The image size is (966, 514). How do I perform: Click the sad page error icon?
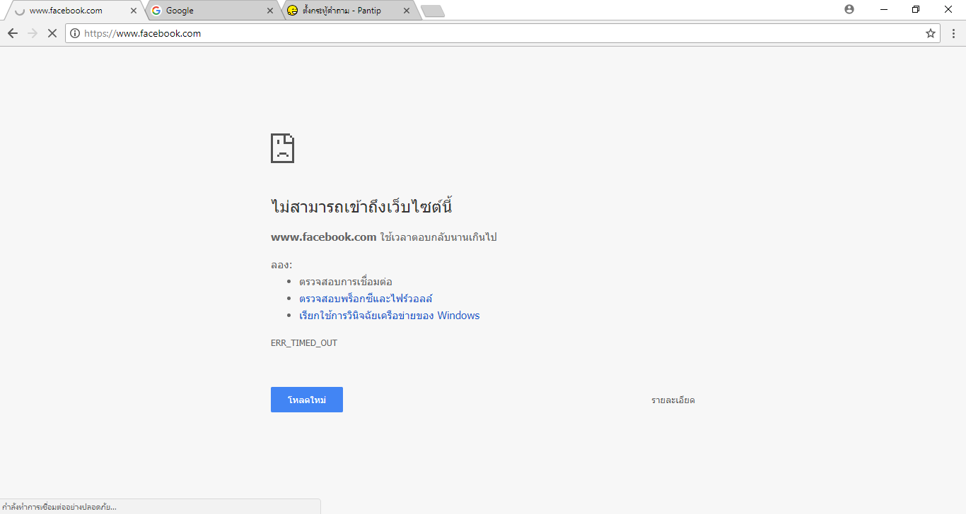[x=282, y=148]
